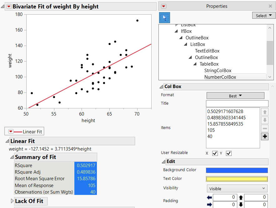The height and width of the screenshot is (208, 276).
Task: Open the Properties panel red triangle menu
Action: 164,6
